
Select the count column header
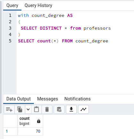coord(30,121)
